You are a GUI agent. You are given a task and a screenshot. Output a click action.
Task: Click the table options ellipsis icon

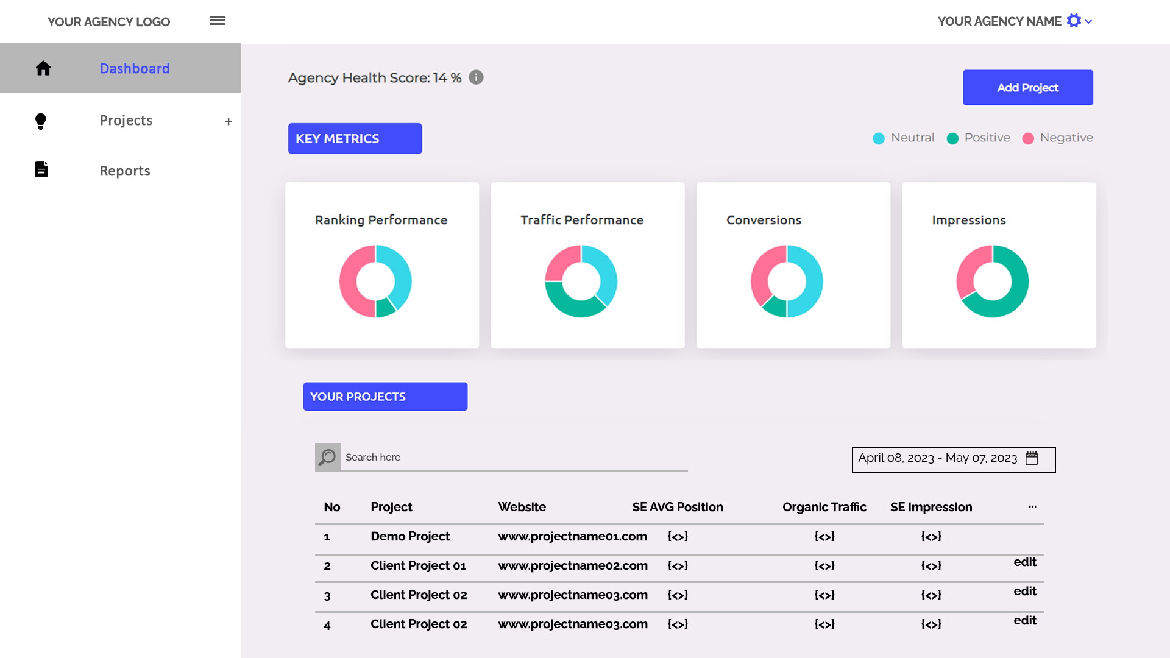(1032, 506)
